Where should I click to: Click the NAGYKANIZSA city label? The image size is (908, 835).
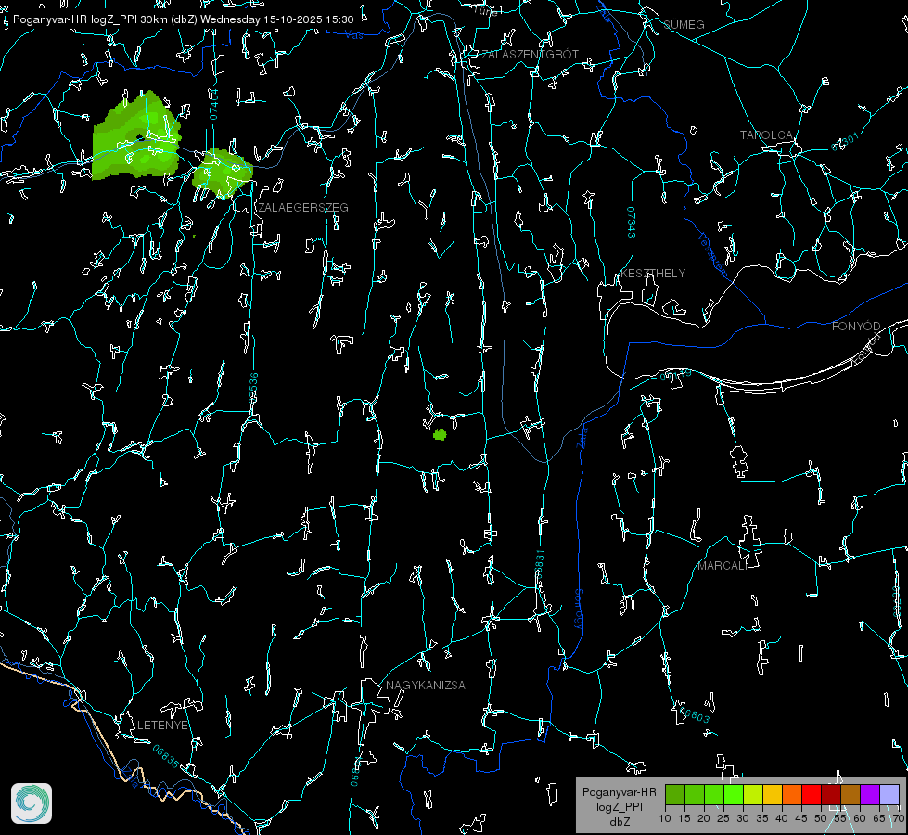point(426,686)
